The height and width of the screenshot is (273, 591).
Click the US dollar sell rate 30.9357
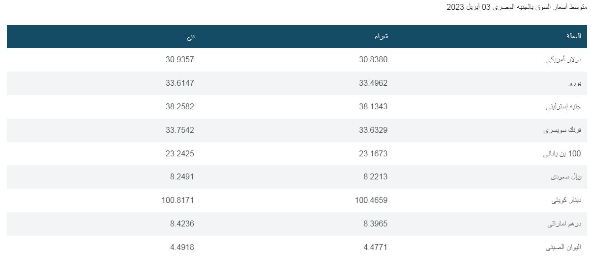coord(180,60)
